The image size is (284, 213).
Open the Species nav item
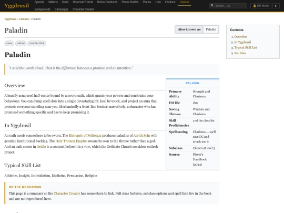[39, 2]
